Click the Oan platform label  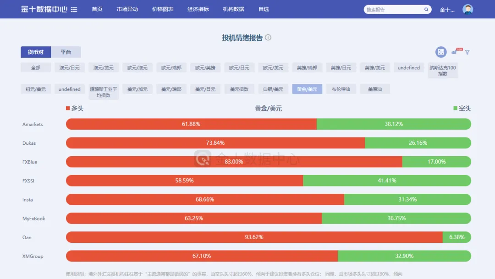point(27,237)
